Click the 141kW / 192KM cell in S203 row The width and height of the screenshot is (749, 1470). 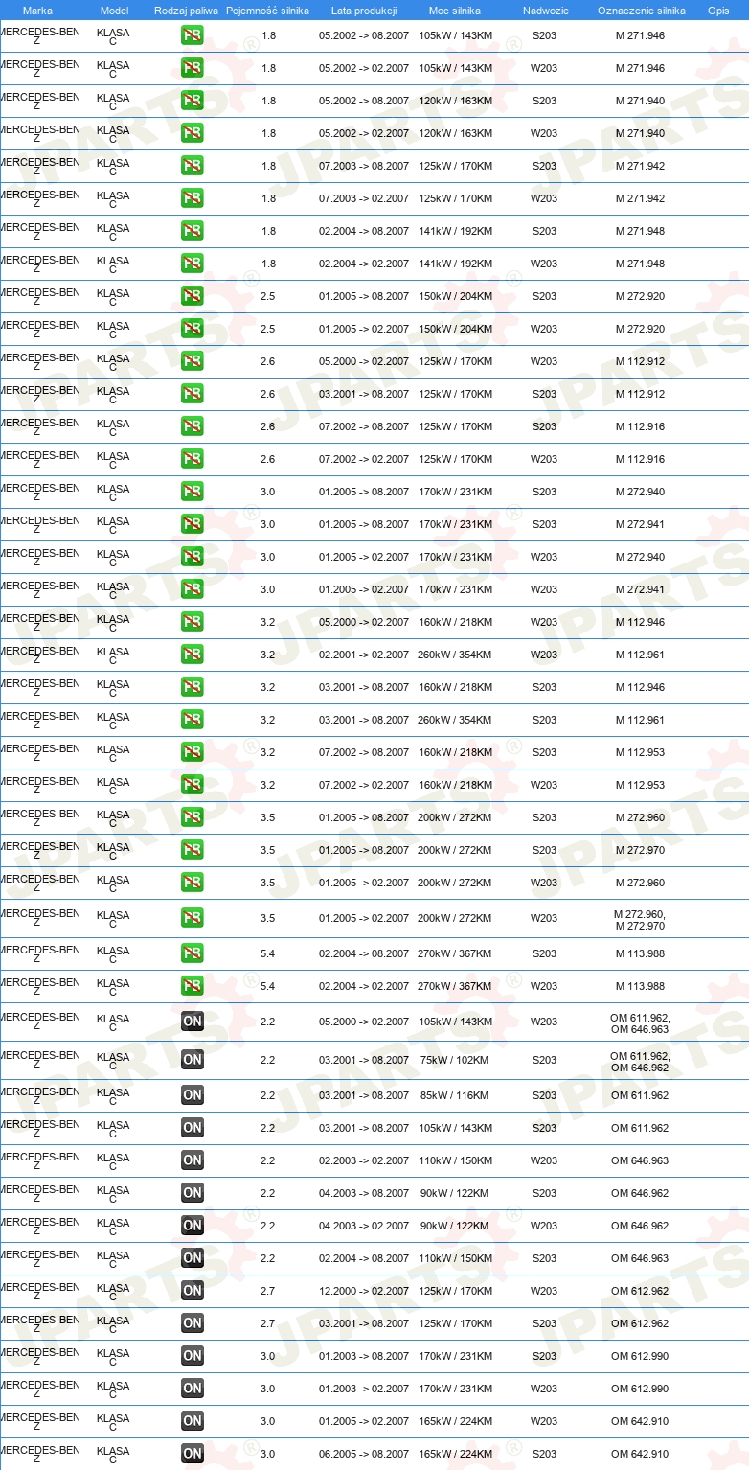tap(455, 231)
